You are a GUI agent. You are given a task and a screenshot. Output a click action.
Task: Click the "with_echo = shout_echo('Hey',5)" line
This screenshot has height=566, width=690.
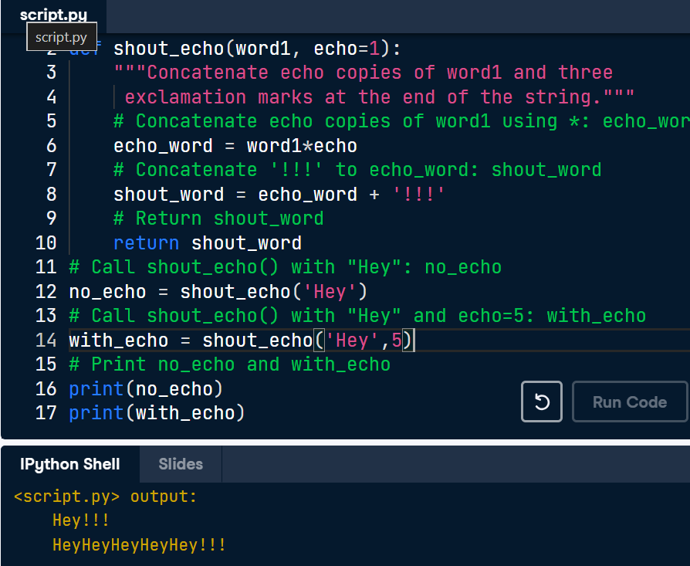click(x=241, y=341)
